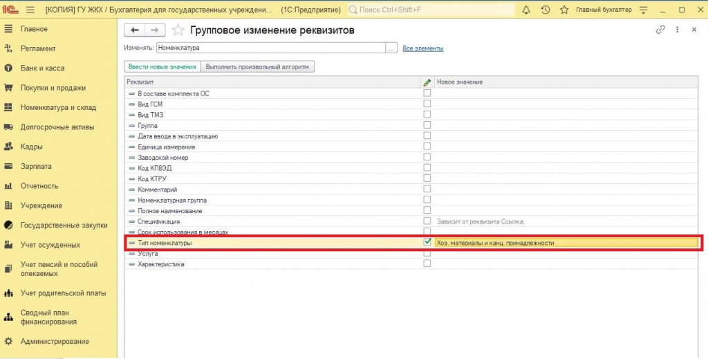Screen dimensions: 708x359
Task: Switch to Выполнить произвольный алгоритм tab
Action: click(x=257, y=67)
